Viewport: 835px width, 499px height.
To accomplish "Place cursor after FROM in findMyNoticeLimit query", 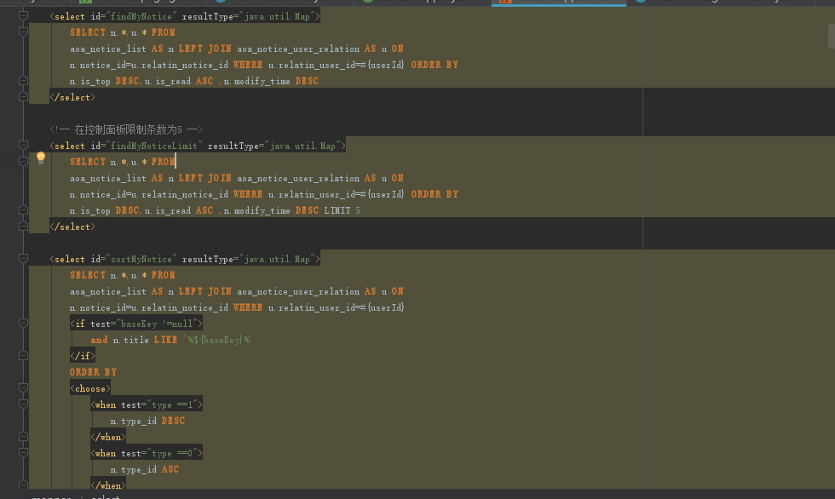I will (176, 162).
